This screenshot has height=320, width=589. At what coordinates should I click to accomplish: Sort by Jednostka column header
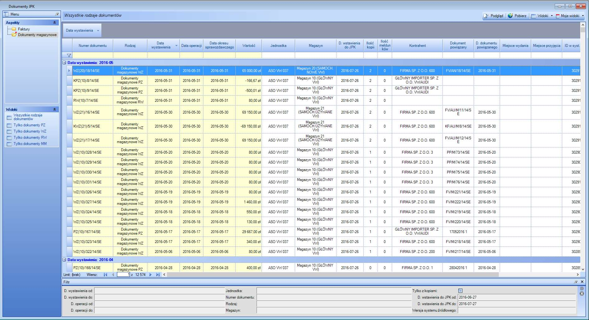pyautogui.click(x=278, y=46)
